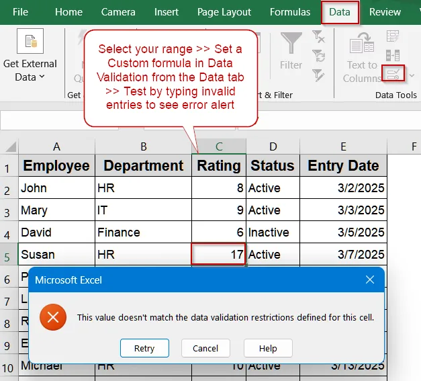421x381 pixels.
Task: Select the cell containing 17
Action: tap(218, 254)
